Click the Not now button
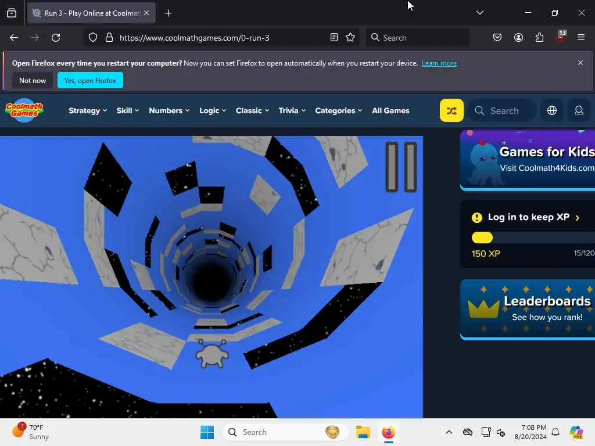The width and height of the screenshot is (595, 446). coord(33,80)
